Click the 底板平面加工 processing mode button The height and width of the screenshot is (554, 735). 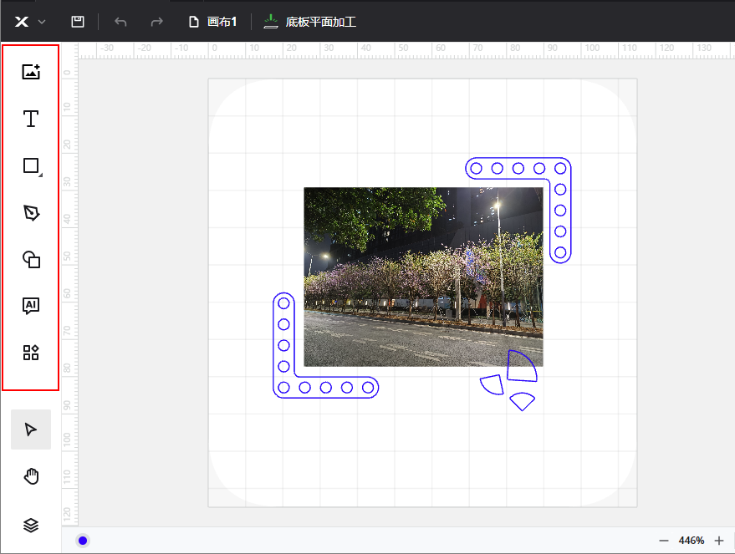point(310,22)
